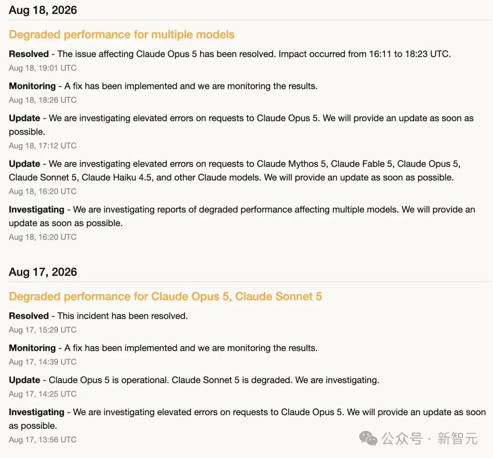The height and width of the screenshot is (458, 493).
Task: Click the 新智元 watermark text
Action: [457, 438]
